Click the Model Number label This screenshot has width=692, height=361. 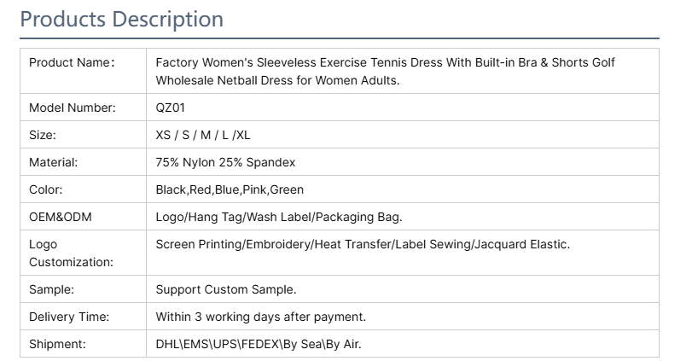click(73, 108)
